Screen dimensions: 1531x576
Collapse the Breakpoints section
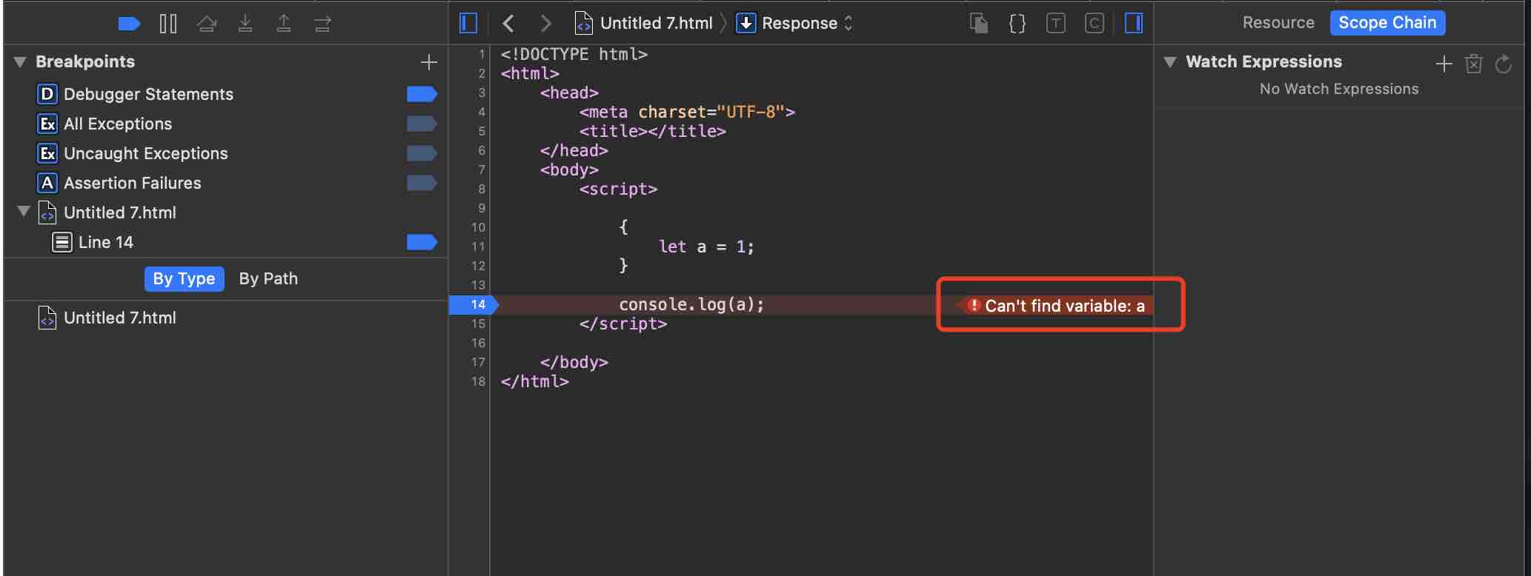(x=20, y=62)
